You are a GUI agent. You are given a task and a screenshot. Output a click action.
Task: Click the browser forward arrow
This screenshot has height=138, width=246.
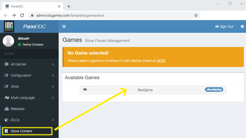(x=14, y=15)
